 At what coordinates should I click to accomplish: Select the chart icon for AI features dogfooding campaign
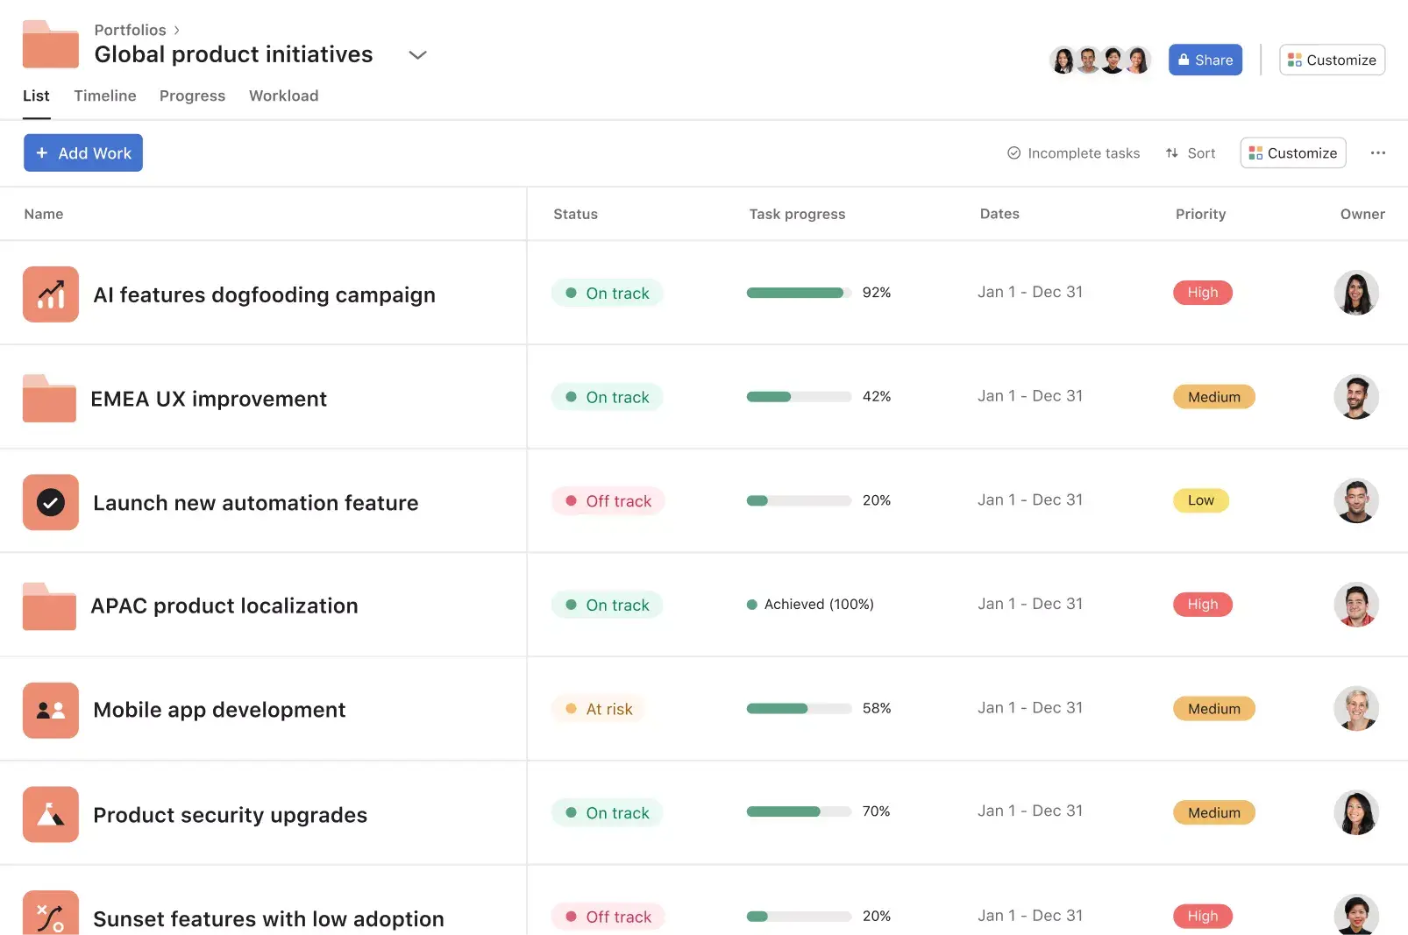(50, 294)
